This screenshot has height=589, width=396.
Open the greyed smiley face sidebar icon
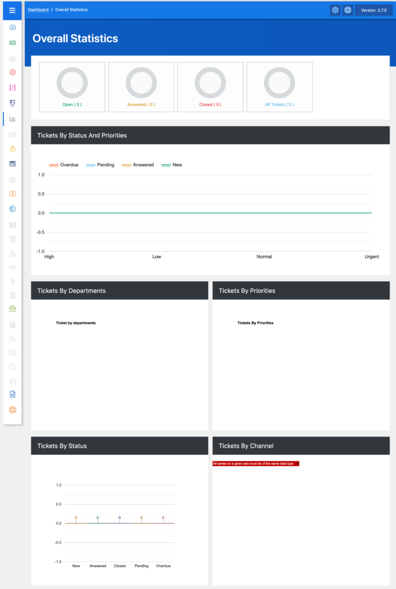tap(13, 180)
